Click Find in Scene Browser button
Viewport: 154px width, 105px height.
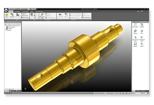pyautogui.click(x=75, y=16)
